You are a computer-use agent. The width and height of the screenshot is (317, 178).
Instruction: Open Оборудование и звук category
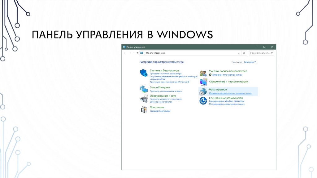pos(163,96)
